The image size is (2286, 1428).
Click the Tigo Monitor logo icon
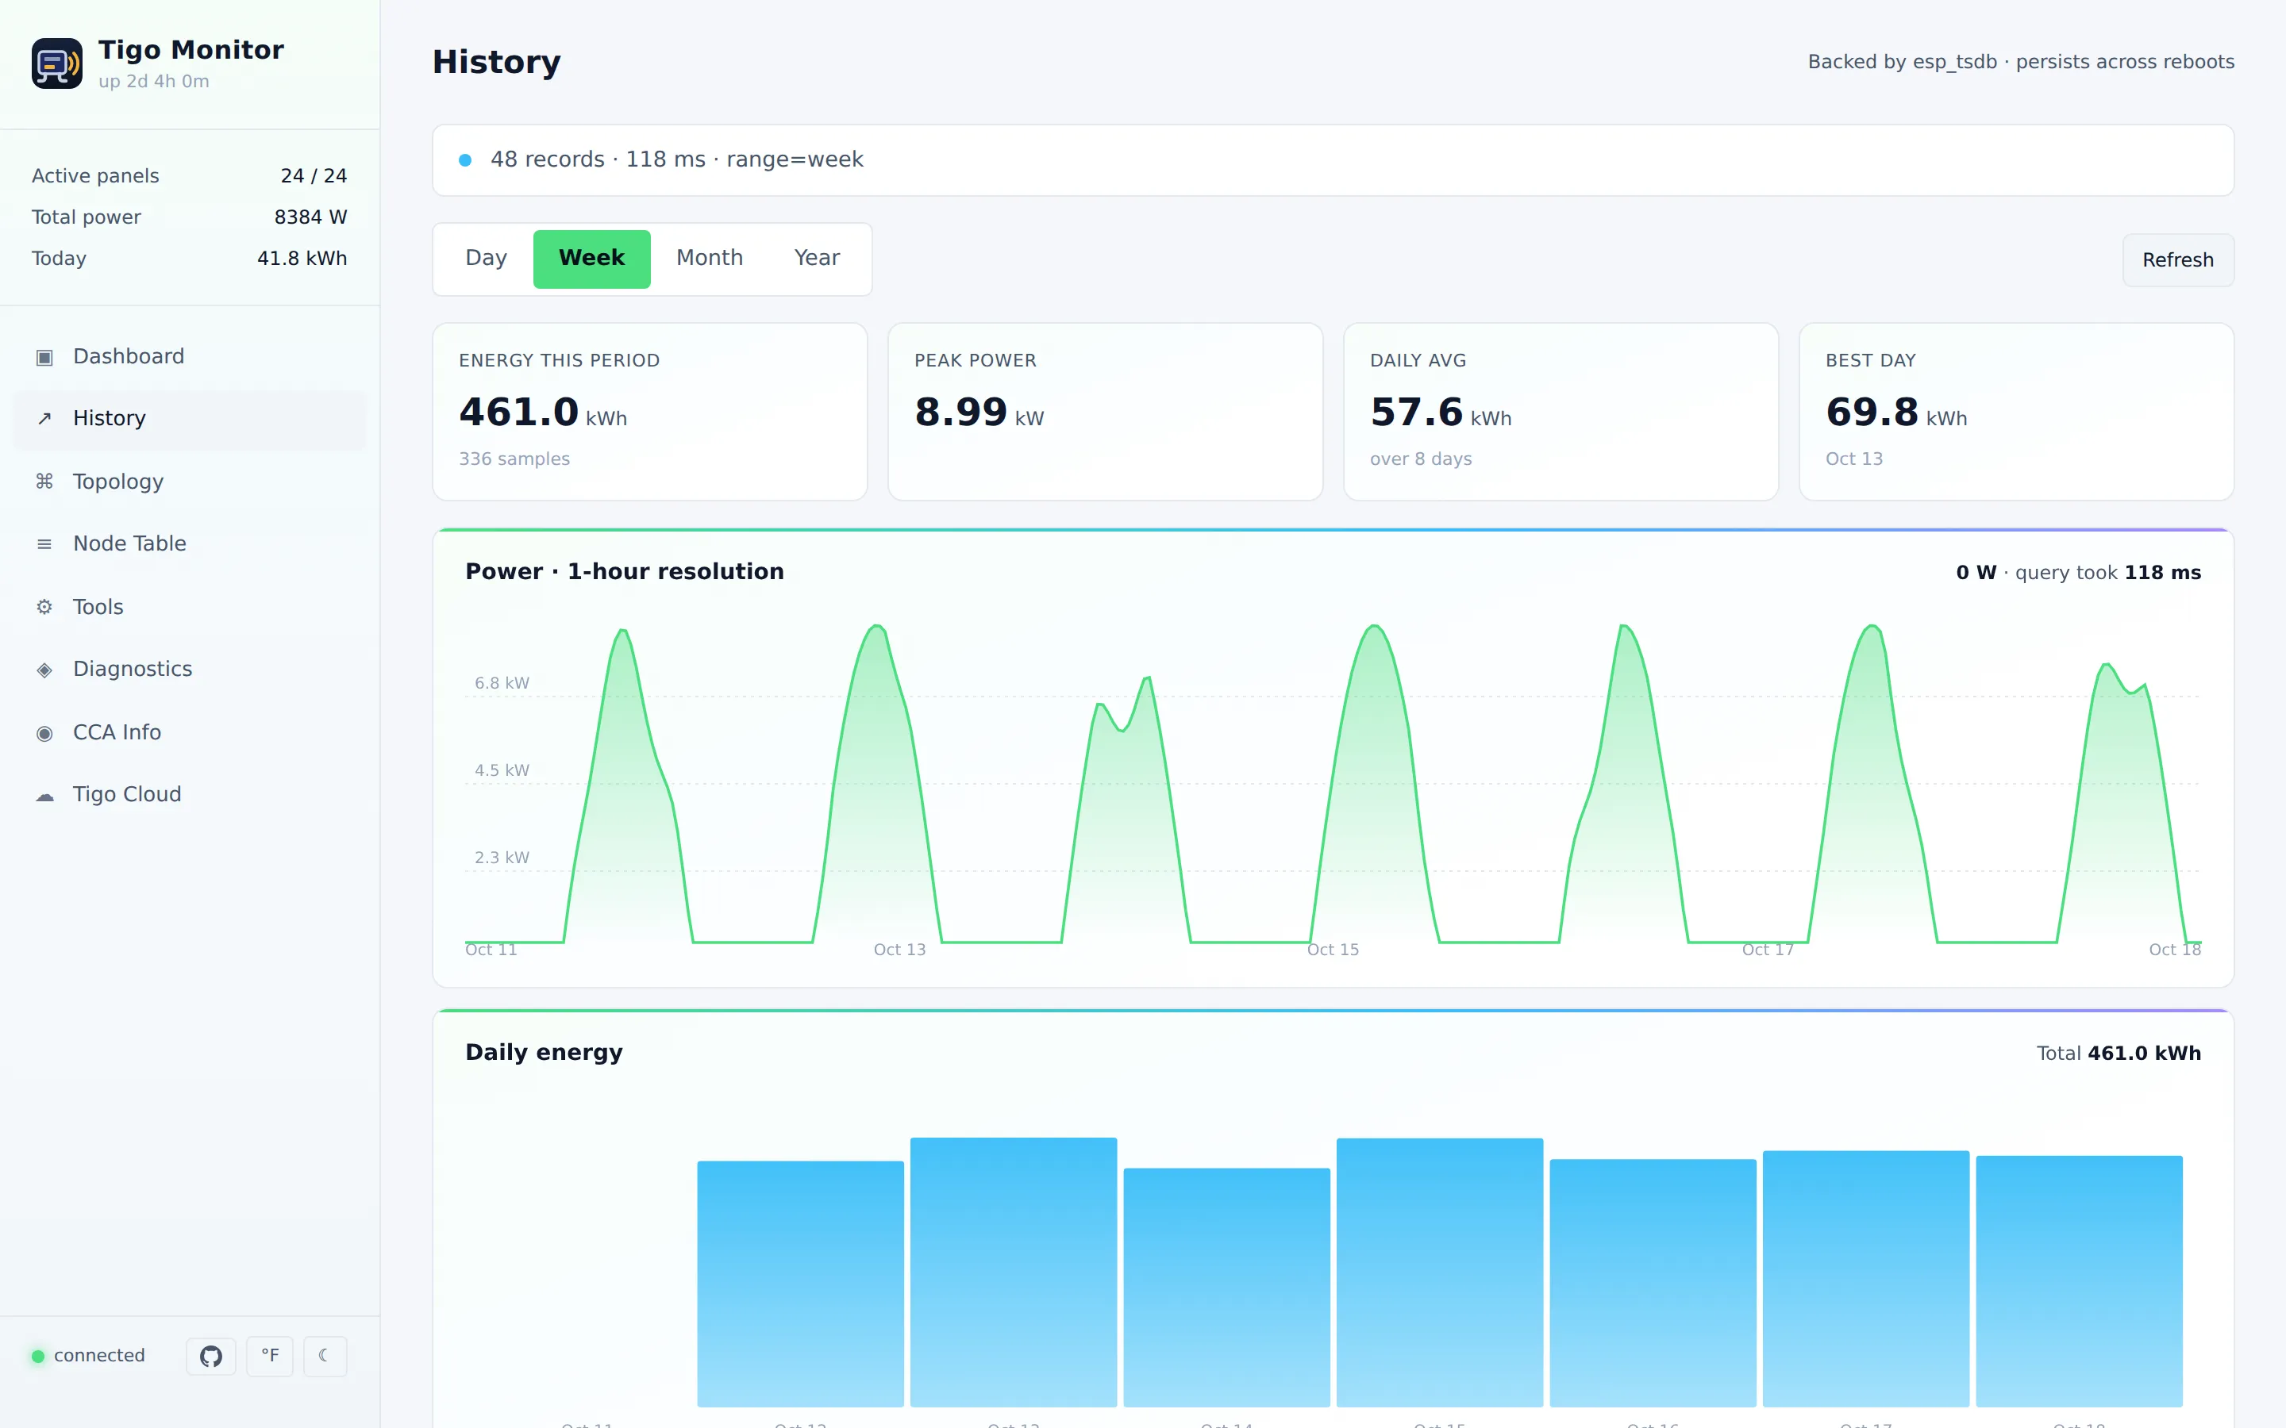56,63
